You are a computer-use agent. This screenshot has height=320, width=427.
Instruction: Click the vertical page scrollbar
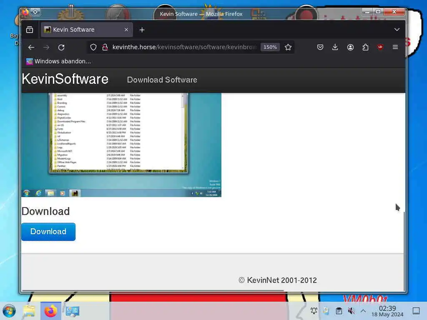tap(404, 250)
